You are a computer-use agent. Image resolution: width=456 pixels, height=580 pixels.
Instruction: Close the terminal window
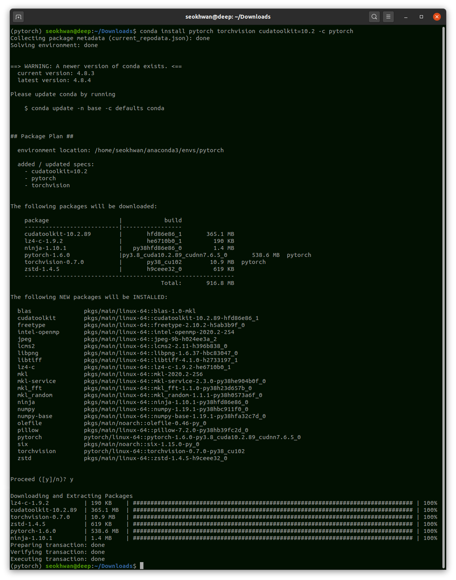point(437,17)
